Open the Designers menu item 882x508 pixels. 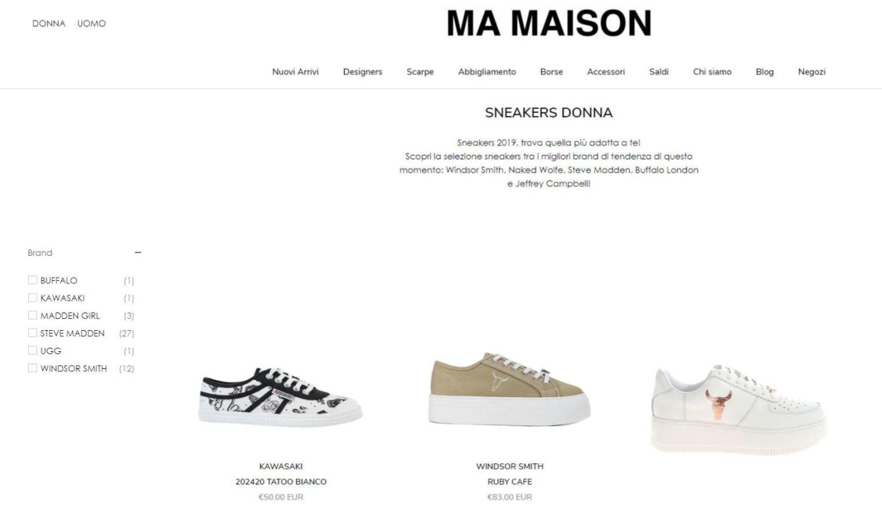click(362, 72)
